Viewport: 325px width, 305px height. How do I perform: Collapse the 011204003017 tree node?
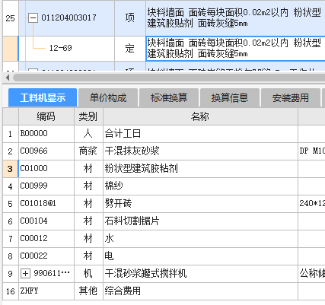pos(33,18)
